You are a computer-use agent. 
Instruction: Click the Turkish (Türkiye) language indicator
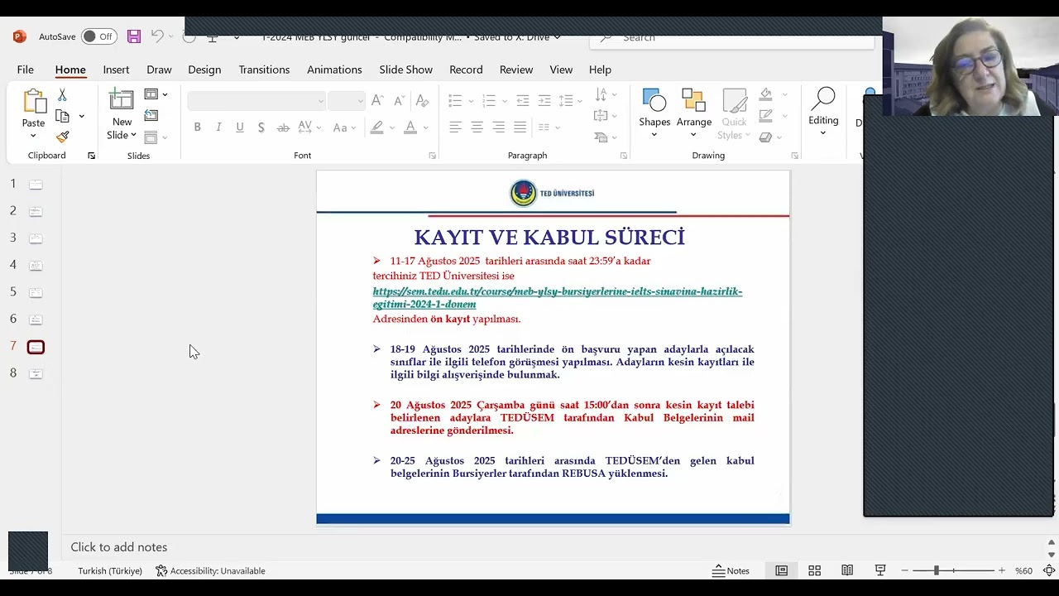[x=110, y=570]
